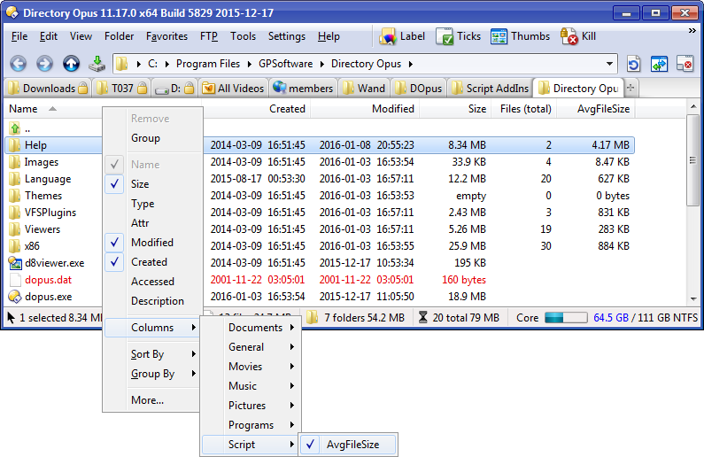
Task: Expand the Pictures columns submenu
Action: 250,406
